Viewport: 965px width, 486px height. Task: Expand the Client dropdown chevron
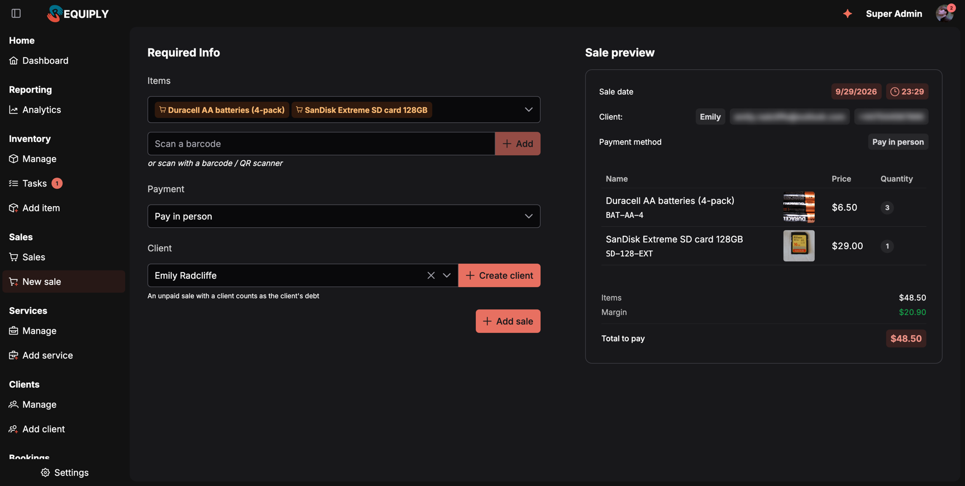pos(447,275)
